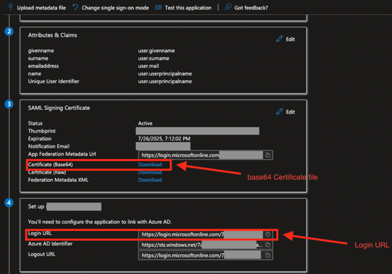392x274 pixels.
Task: Click the step 4 number badge
Action: [x=9, y=202]
